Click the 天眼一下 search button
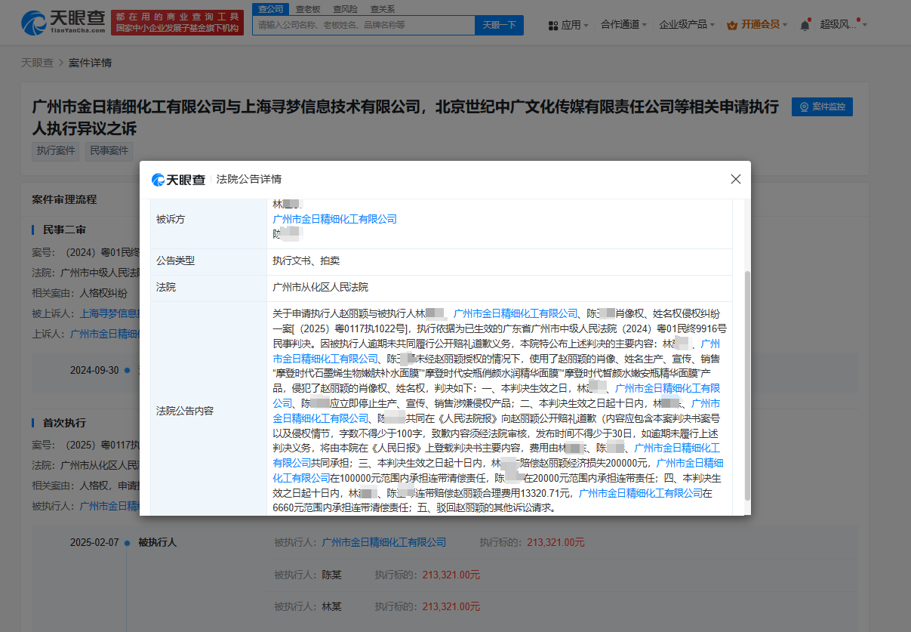Viewport: 911px width, 632px height. (499, 25)
